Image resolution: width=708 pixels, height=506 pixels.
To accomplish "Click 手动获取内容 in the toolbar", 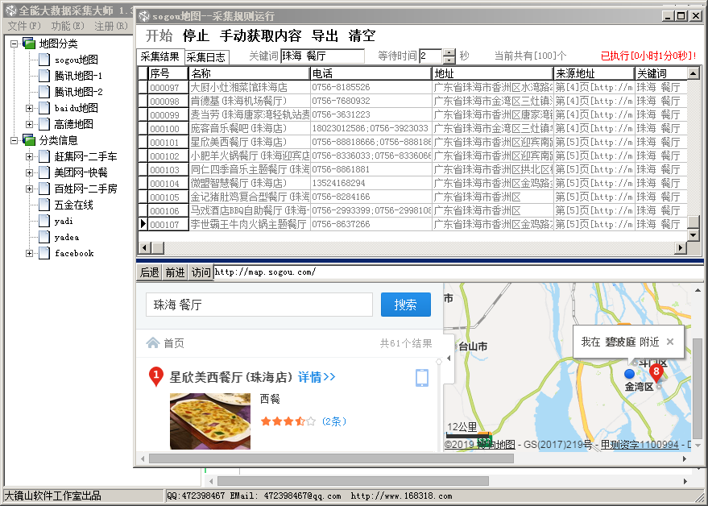I will pos(260,35).
